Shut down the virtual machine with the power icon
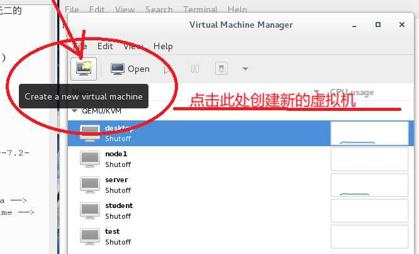 pos(221,69)
